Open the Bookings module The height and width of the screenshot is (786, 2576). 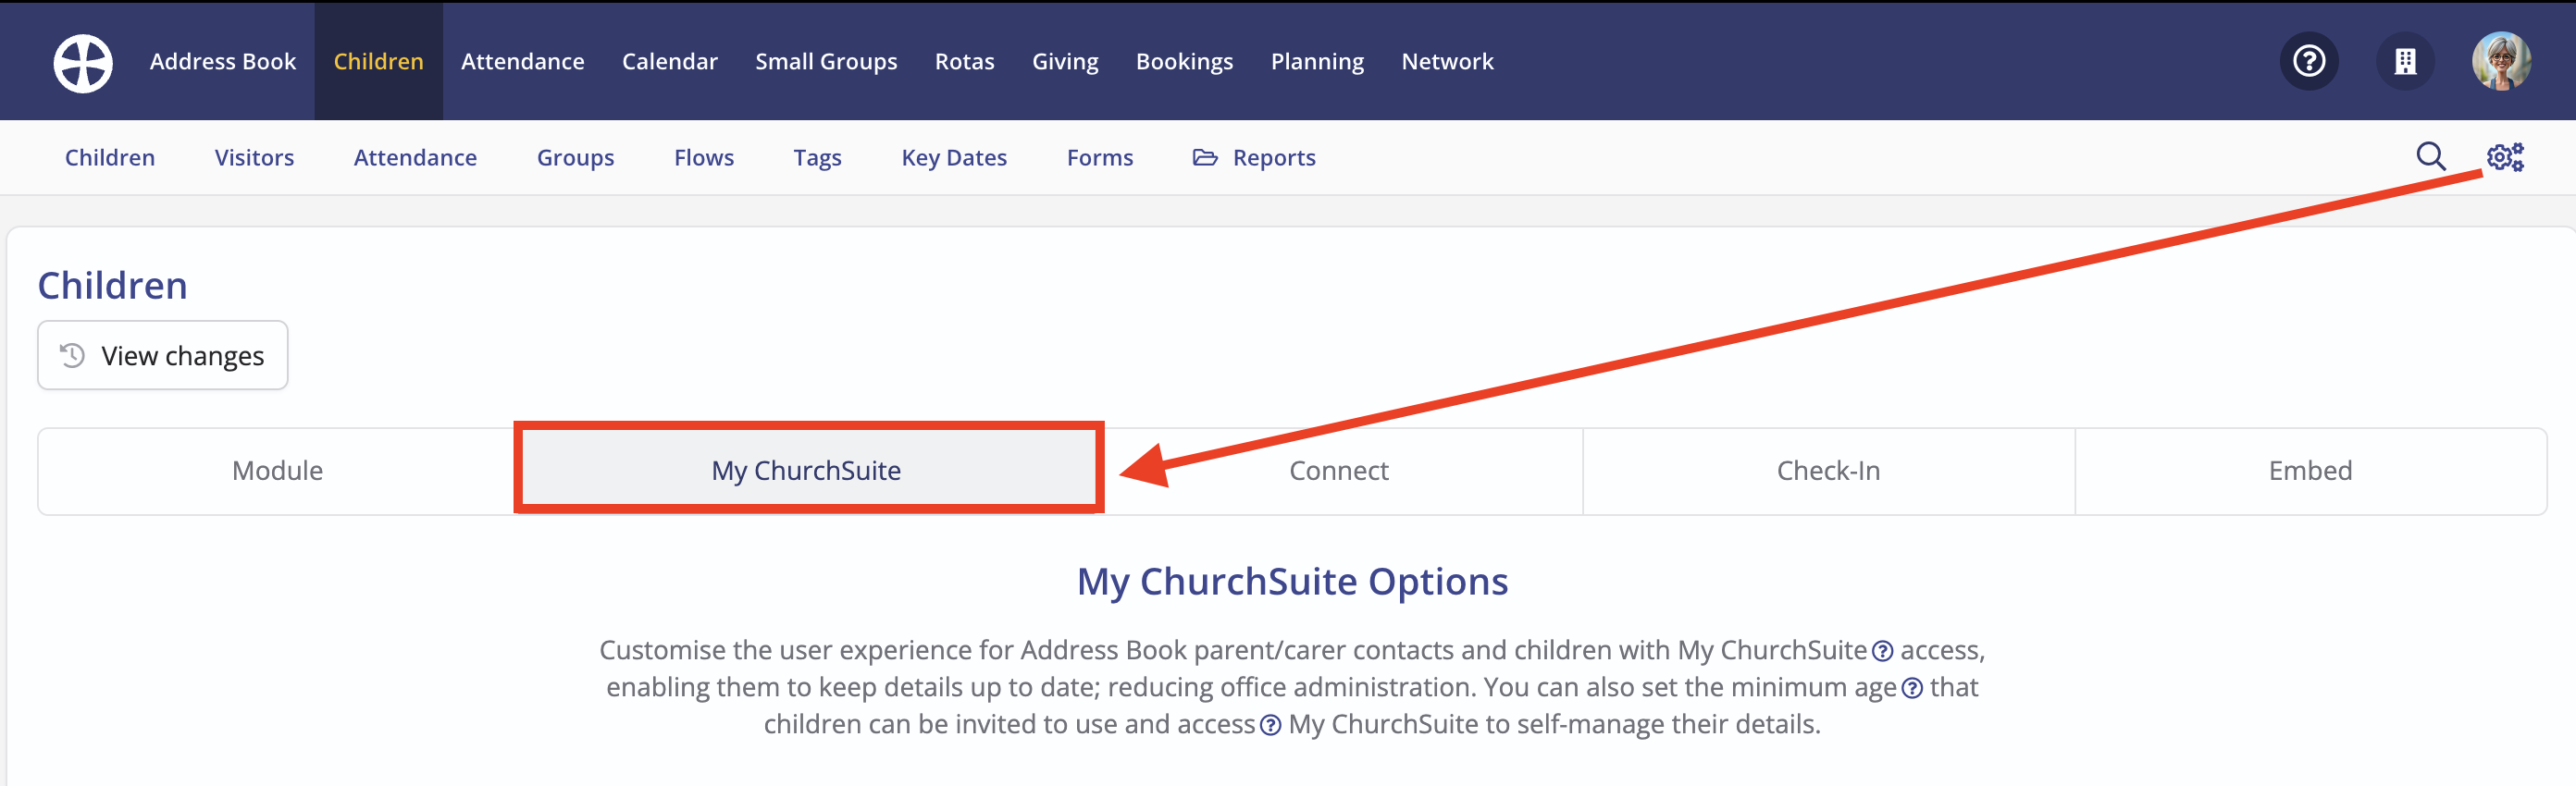[1184, 61]
